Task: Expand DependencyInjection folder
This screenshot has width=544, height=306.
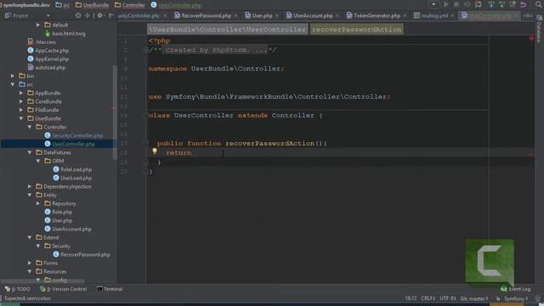Action: tap(30, 186)
